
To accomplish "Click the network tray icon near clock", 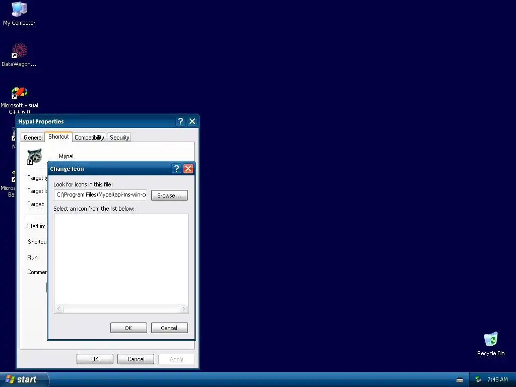I will (x=478, y=380).
